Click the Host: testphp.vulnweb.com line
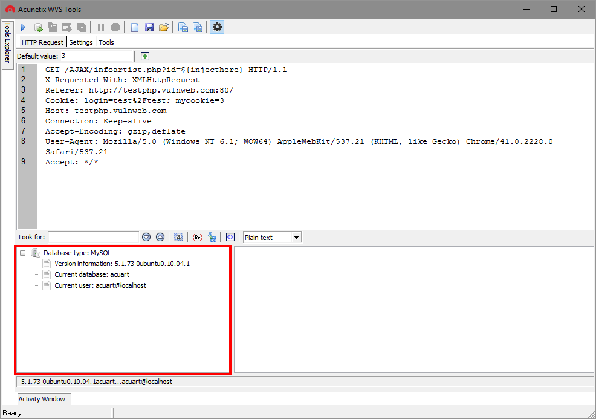This screenshot has width=596, height=419. click(106, 111)
